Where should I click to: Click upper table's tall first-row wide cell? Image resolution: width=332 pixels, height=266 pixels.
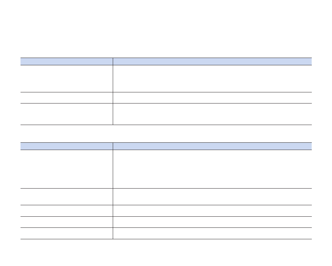[x=212, y=78]
